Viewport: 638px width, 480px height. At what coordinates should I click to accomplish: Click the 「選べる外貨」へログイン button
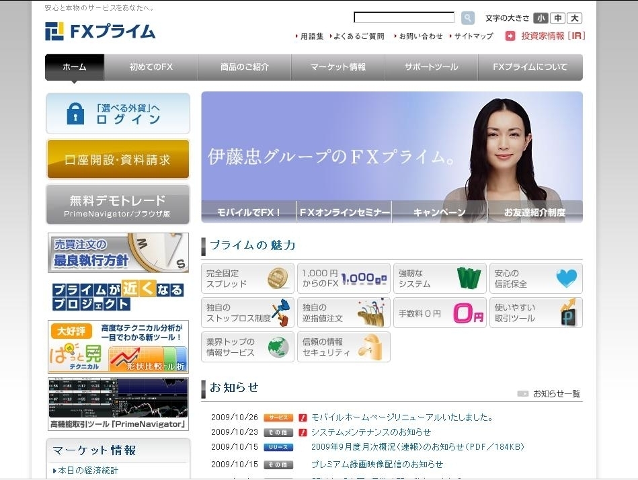[x=118, y=114]
